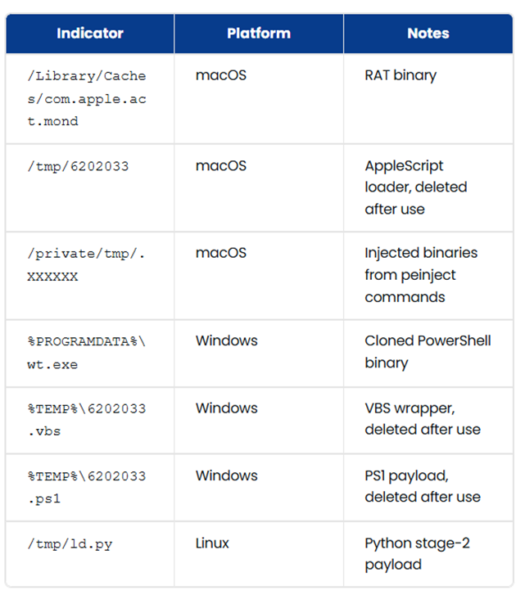Click the "RAT binary" note

tap(401, 75)
